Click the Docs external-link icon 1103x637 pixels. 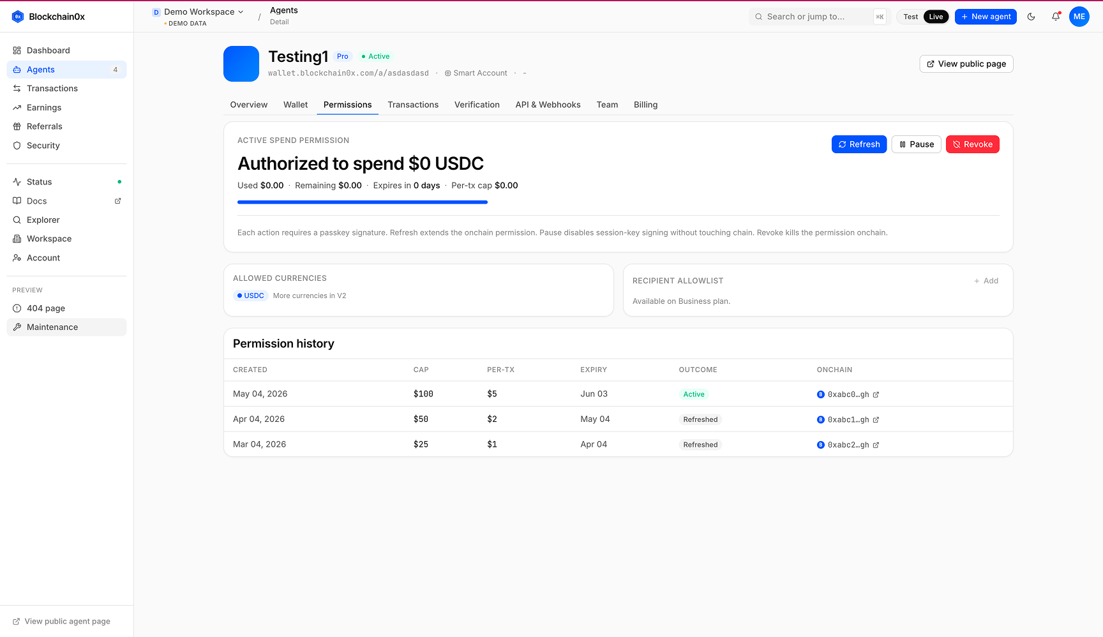coord(117,201)
